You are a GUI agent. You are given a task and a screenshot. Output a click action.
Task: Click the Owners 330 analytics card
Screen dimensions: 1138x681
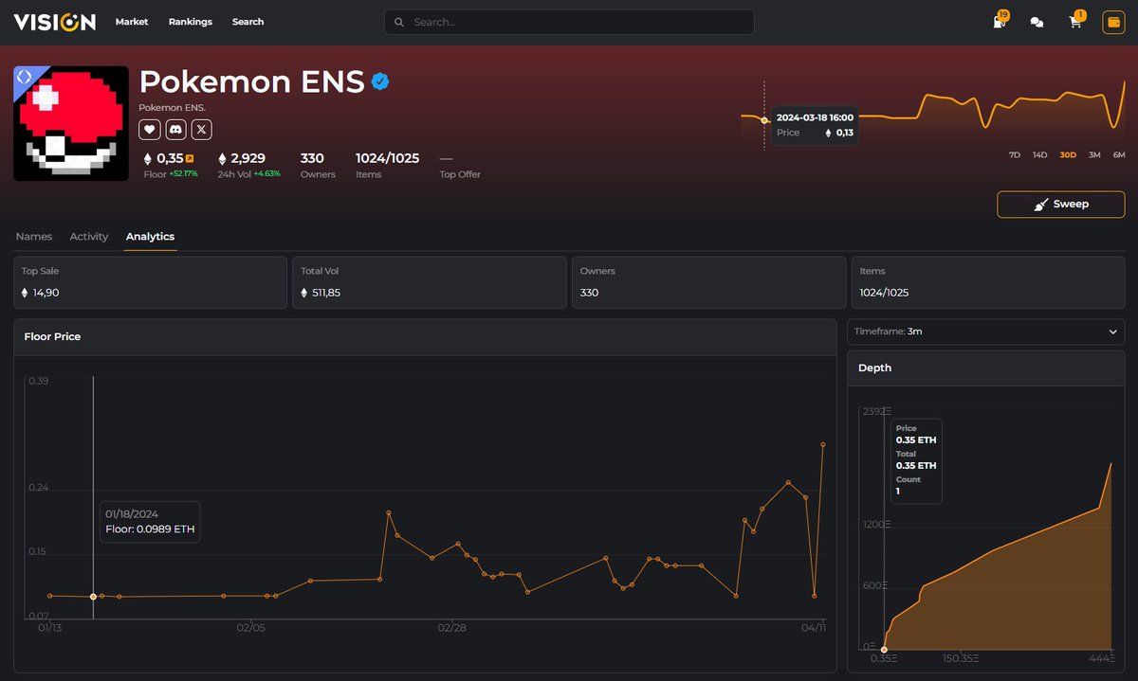pyautogui.click(x=708, y=282)
